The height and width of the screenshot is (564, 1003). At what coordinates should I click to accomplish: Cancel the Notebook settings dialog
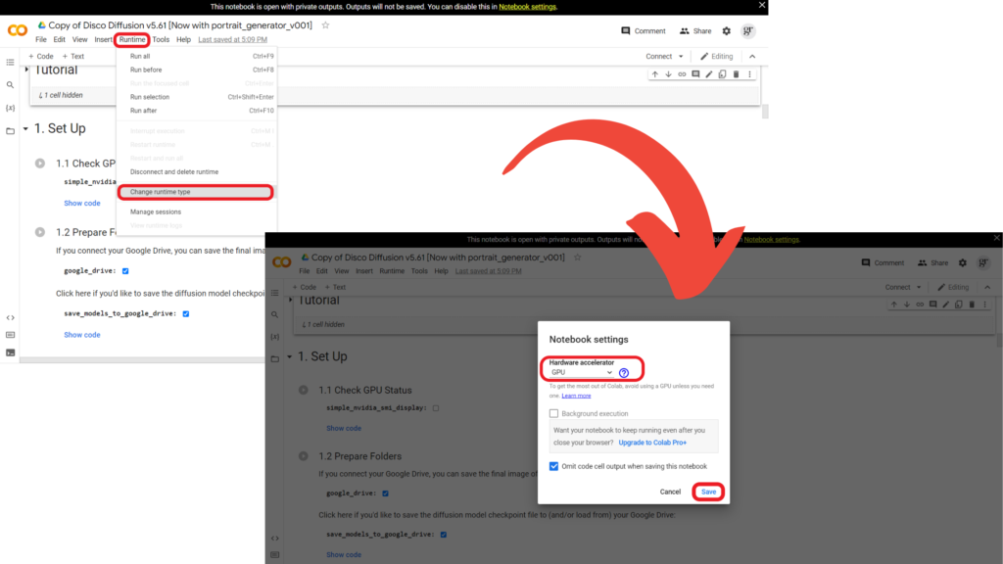click(x=670, y=492)
